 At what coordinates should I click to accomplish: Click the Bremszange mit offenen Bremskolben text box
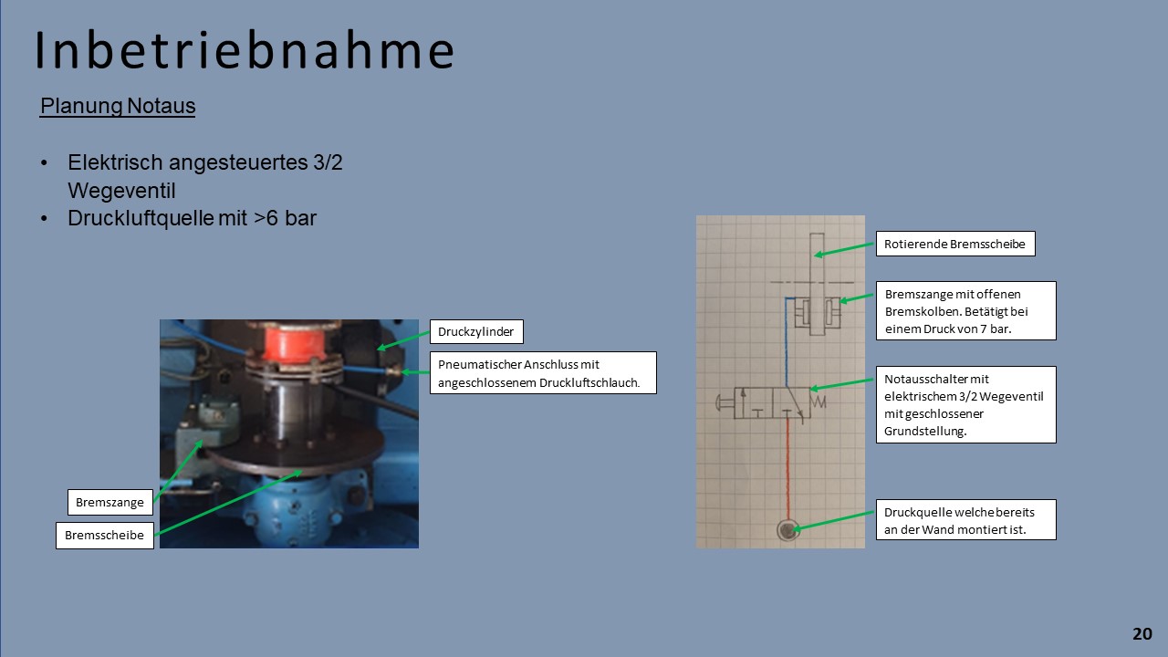coord(965,310)
